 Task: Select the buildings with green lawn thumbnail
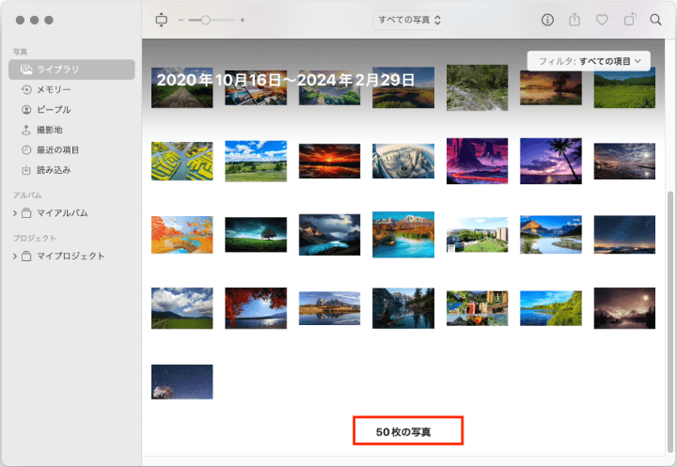pos(477,235)
